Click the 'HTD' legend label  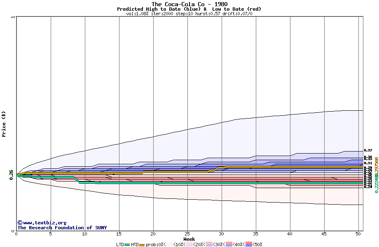(x=135, y=245)
